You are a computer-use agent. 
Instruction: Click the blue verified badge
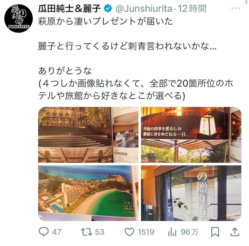click(x=108, y=9)
